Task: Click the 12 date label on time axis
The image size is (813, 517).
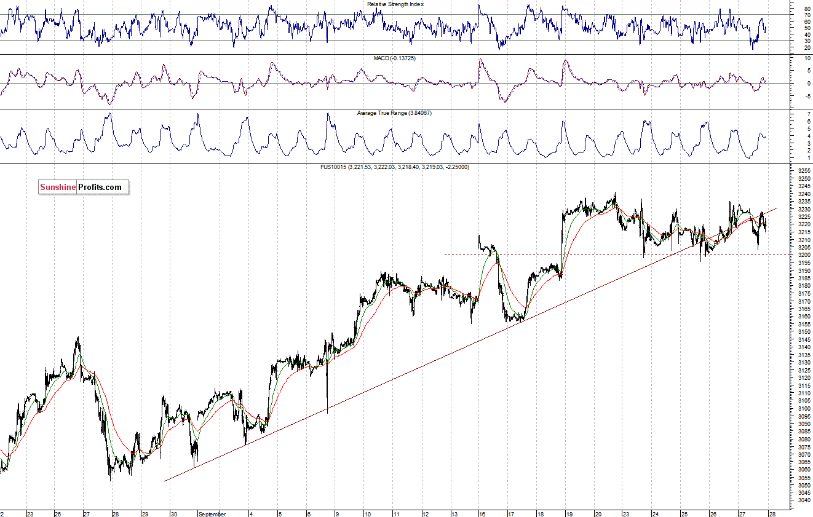Action: 425,513
